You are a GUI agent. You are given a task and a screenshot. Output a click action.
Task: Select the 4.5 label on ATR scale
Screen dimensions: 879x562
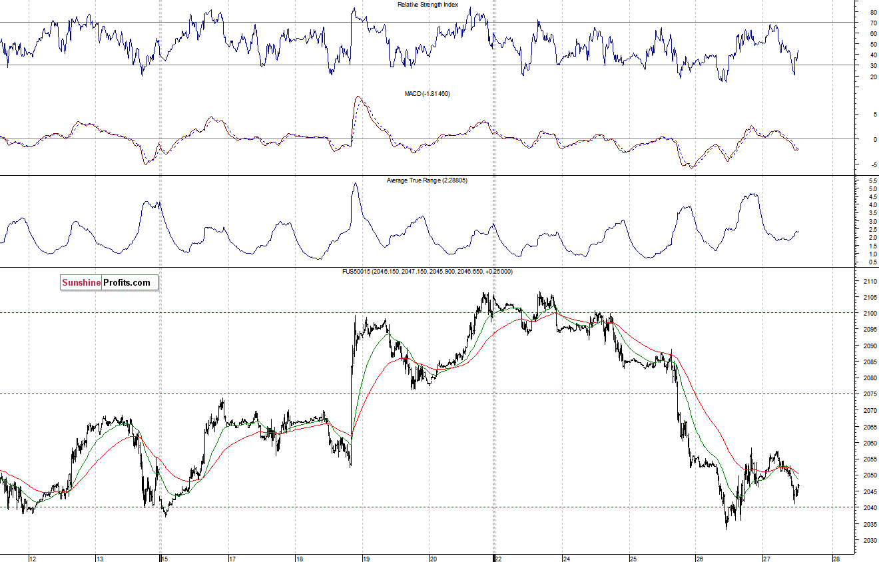[872, 197]
